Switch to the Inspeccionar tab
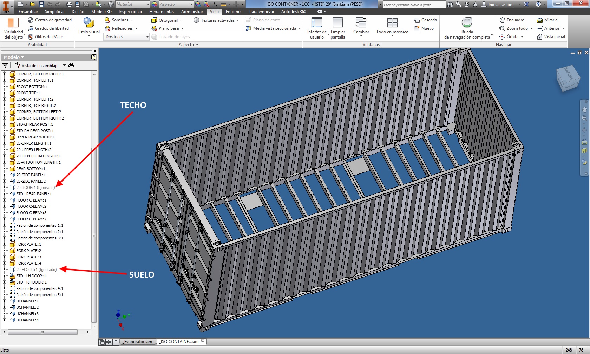Viewport: 590px width, 354px height. click(x=130, y=12)
